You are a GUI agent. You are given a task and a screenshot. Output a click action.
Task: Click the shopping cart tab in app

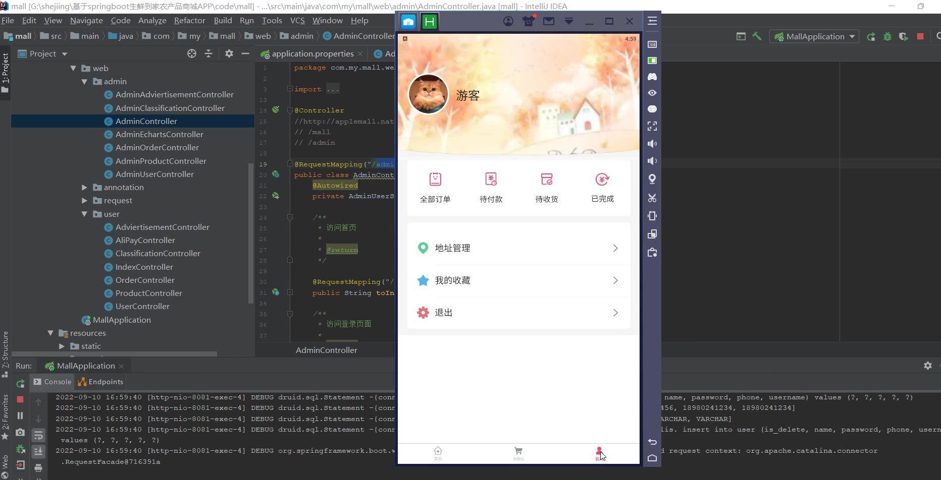pyautogui.click(x=518, y=452)
